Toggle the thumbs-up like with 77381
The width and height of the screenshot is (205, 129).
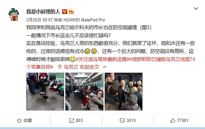(172, 121)
